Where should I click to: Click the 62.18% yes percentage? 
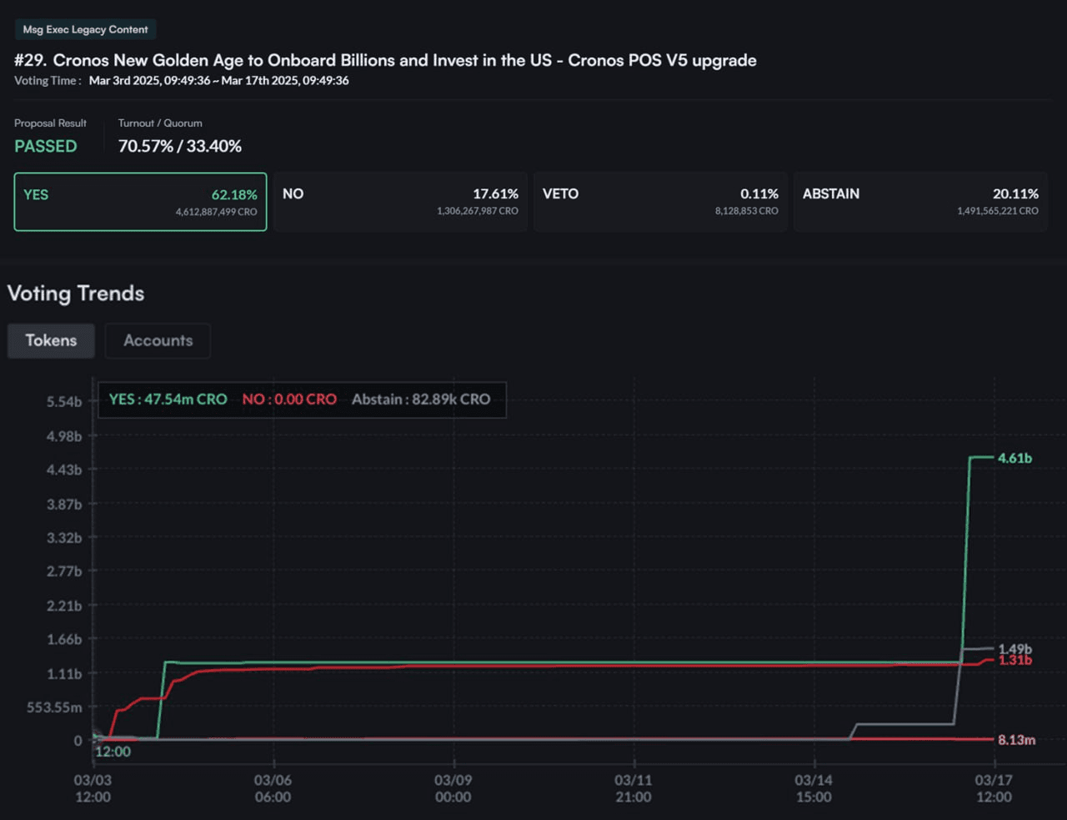[x=234, y=194]
